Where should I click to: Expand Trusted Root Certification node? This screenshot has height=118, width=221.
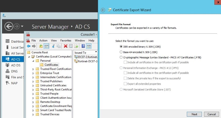point(33,69)
